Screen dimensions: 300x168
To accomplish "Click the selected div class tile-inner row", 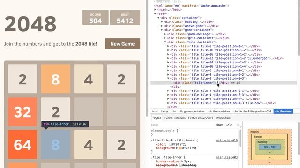I will click(x=224, y=83).
